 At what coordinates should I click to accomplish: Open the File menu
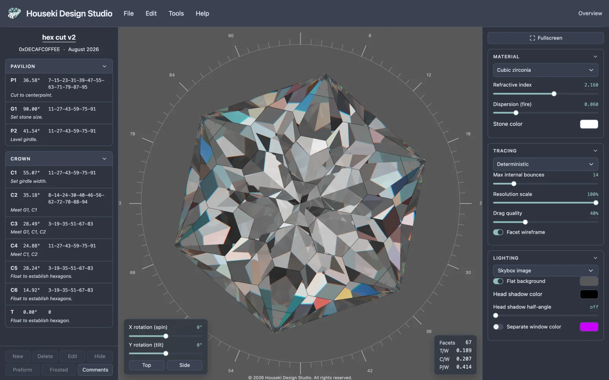[129, 13]
